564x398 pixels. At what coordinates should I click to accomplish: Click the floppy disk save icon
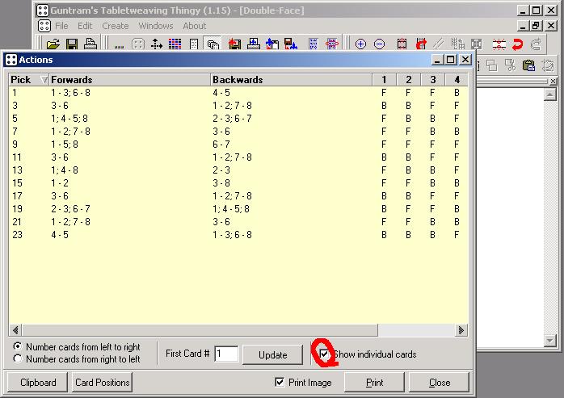coord(72,44)
